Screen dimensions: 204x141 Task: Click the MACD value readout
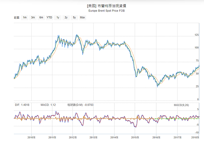(47, 105)
